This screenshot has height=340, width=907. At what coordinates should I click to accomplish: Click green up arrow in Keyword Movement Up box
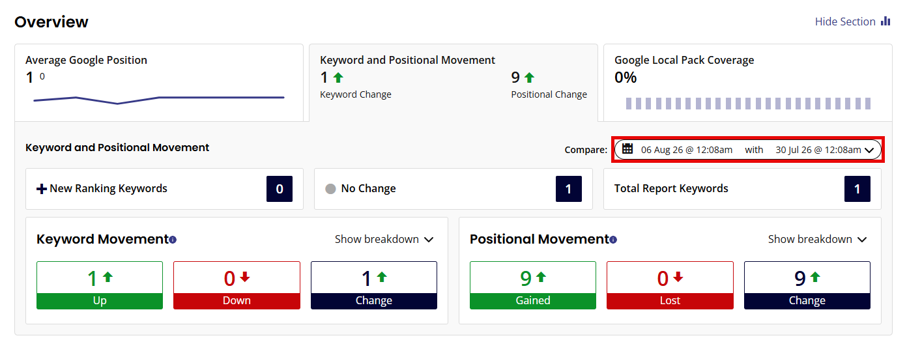click(x=108, y=277)
